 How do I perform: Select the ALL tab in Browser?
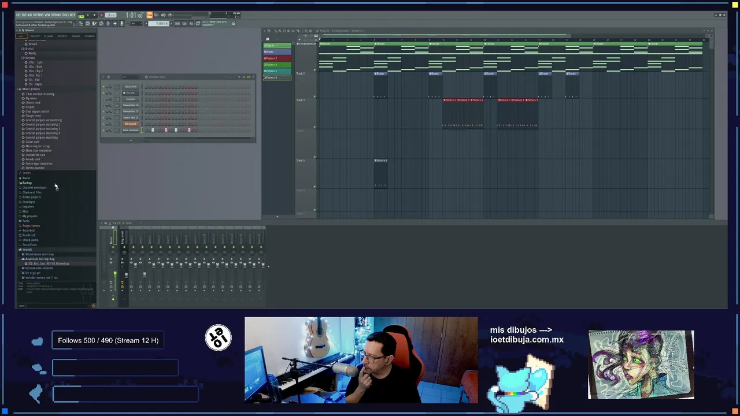[21, 36]
